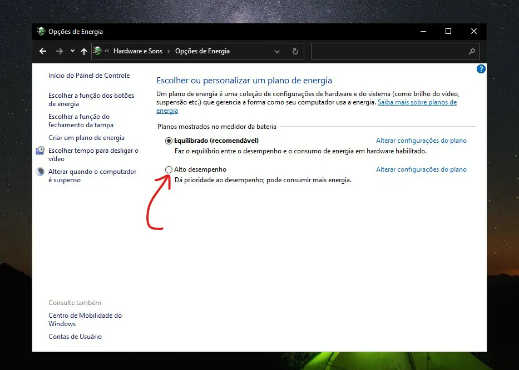Image resolution: width=519 pixels, height=370 pixels.
Task: Refresh the Opções de Energia page
Action: [x=295, y=51]
